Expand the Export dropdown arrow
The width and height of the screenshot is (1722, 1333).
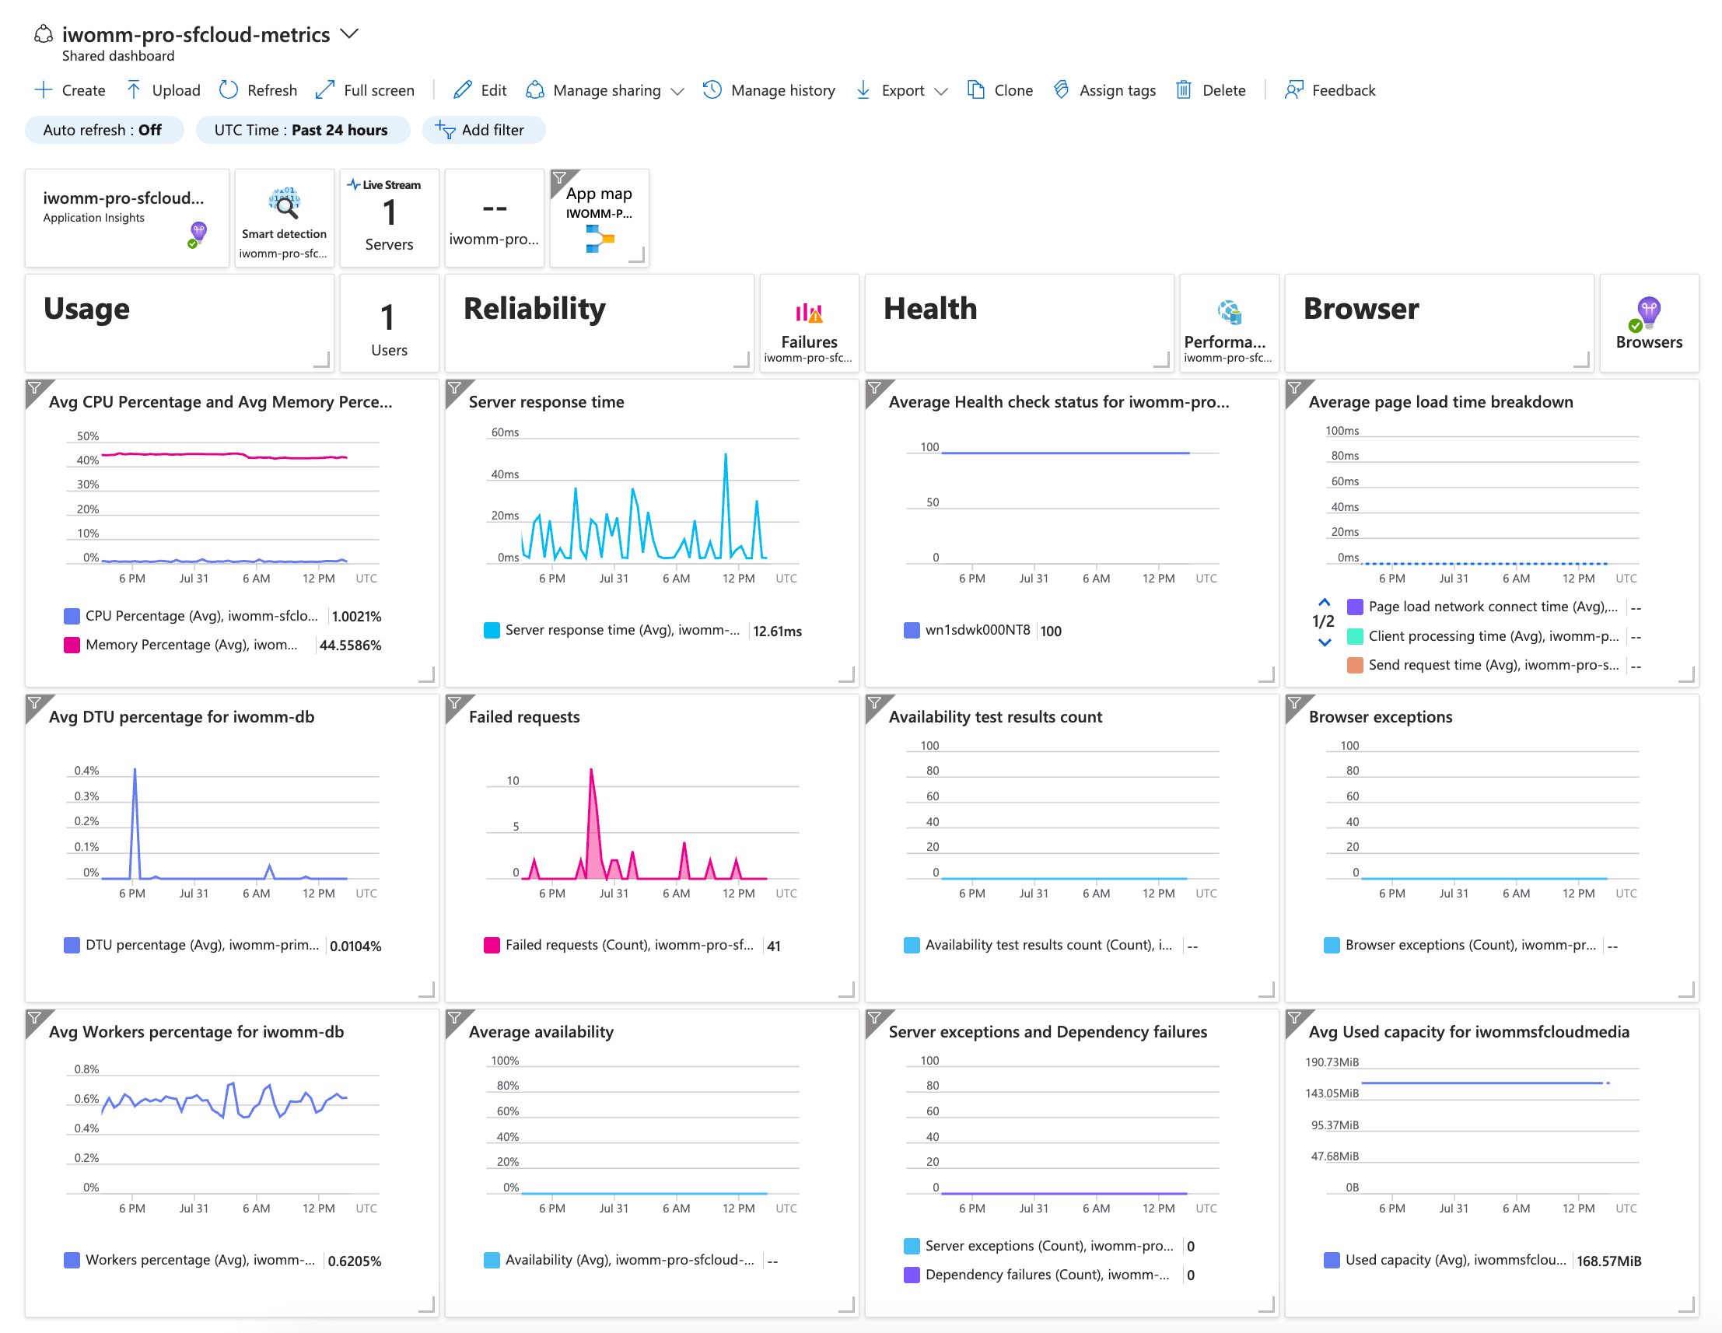(x=940, y=92)
